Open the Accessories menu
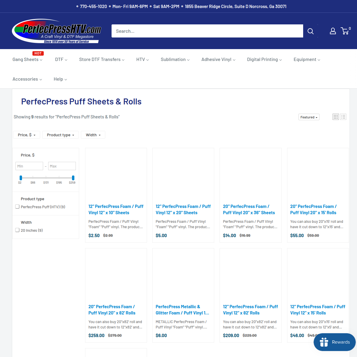Viewport: 357px width, 357px height. click(27, 79)
